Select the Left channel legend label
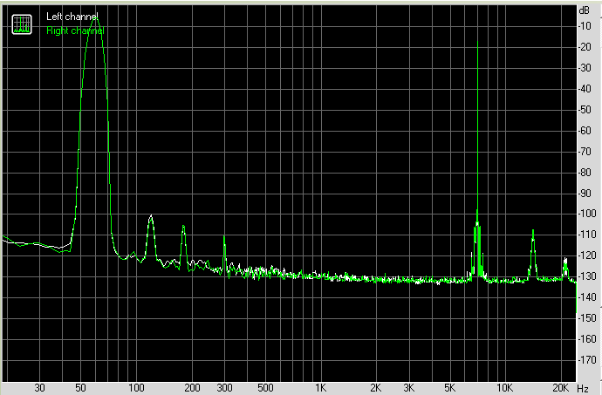This screenshot has width=602, height=395. coord(72,17)
